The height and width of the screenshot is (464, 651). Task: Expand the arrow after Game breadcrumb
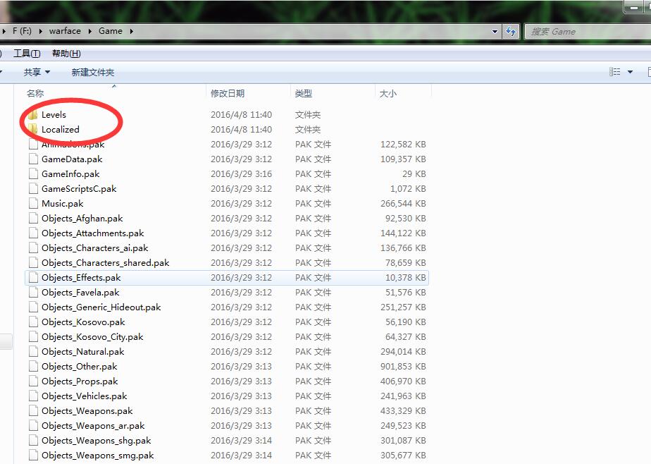point(131,31)
